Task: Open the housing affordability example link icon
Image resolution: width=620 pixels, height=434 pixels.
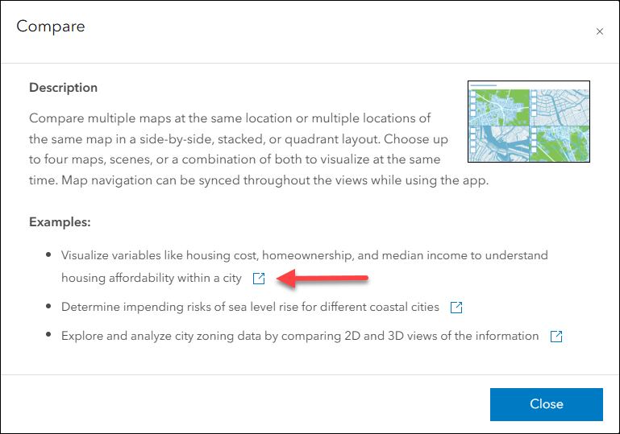Action: click(258, 279)
